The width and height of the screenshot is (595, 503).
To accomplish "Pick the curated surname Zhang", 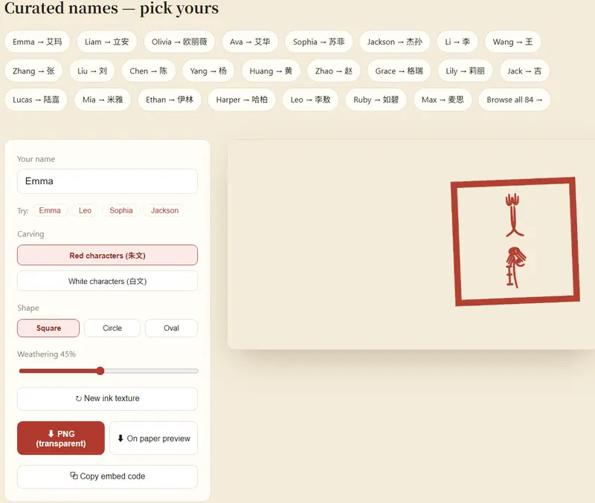I will click(33, 71).
